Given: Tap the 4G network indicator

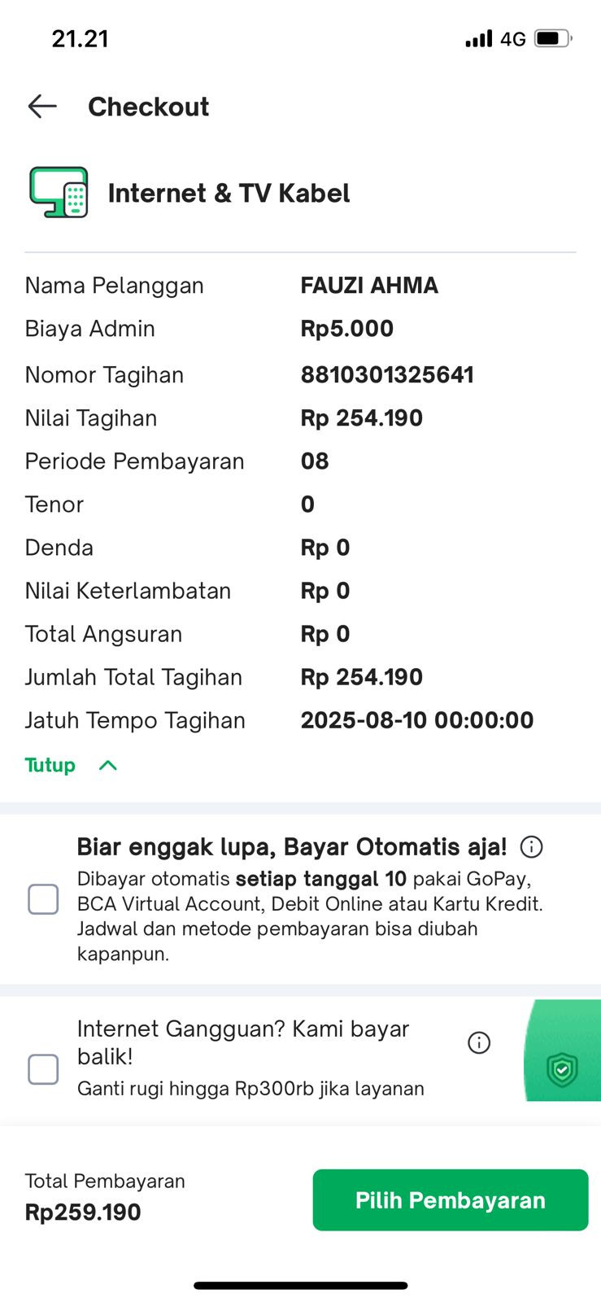Looking at the screenshot, I should 513,38.
